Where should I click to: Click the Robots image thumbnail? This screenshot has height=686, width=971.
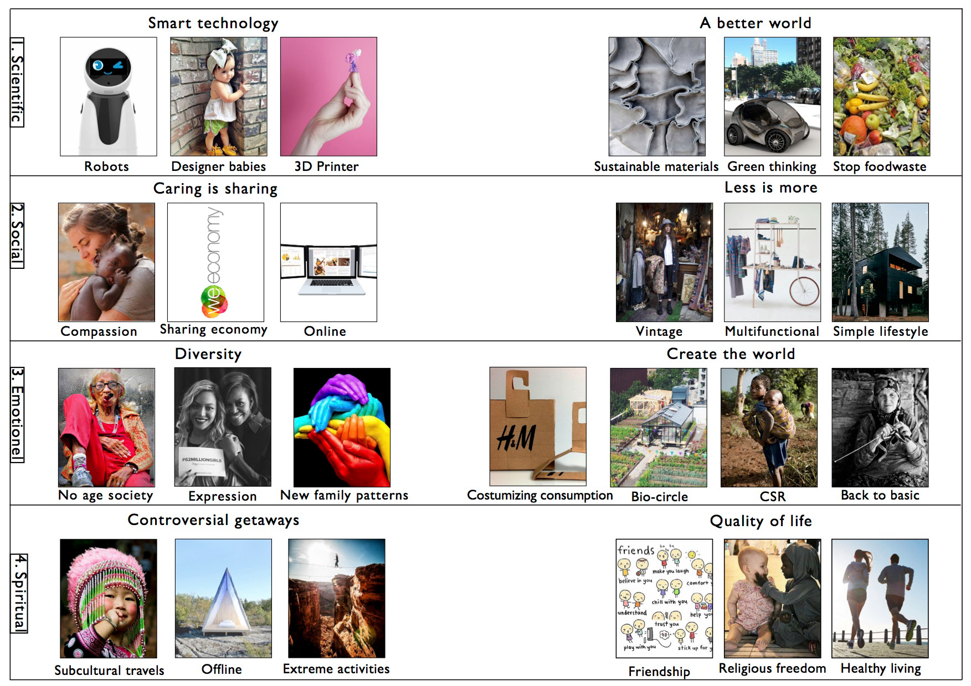(109, 97)
